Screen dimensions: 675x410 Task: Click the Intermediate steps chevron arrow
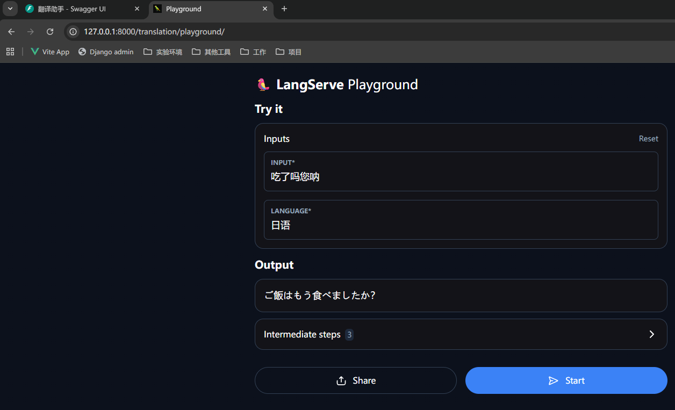tap(652, 334)
